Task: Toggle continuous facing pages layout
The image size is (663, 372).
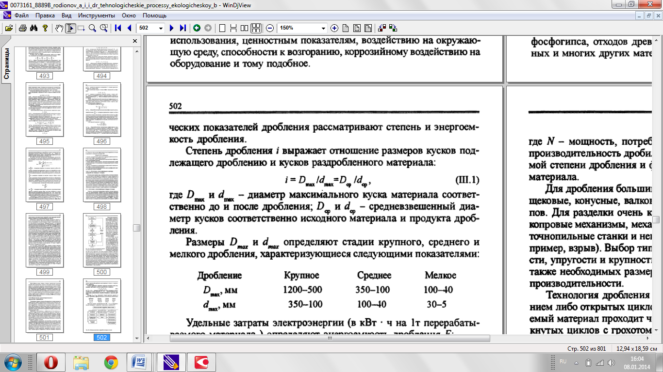Action: tap(256, 28)
